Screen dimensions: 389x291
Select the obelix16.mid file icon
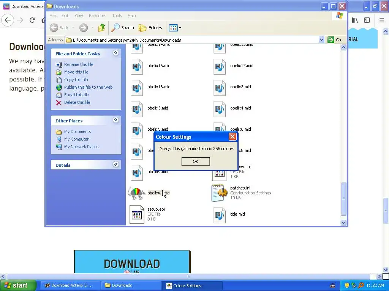pyautogui.click(x=137, y=67)
